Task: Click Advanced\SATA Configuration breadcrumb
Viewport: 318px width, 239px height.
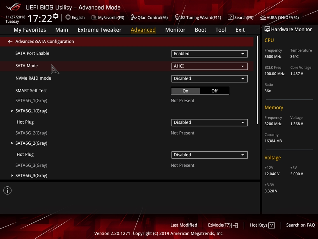Action: [x=45, y=41]
